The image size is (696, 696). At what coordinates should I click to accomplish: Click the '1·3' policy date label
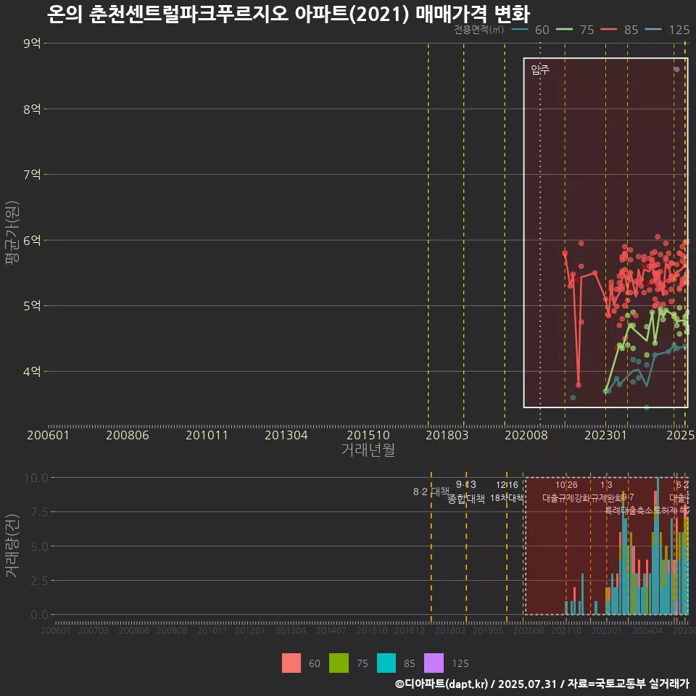tap(606, 484)
